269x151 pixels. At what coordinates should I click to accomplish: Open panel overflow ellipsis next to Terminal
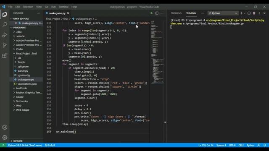tap(203, 13)
